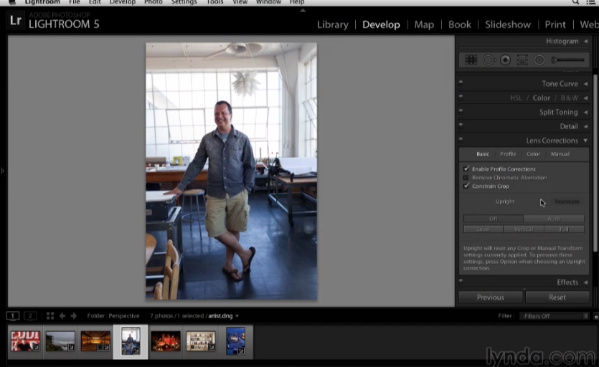Viewport: 599px width, 367px height.
Task: Toggle the Lens Corrections panel switch
Action: pos(461,140)
